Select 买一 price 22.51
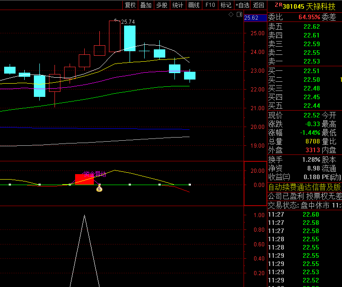This screenshot has height=287, width=342. coord(312,71)
